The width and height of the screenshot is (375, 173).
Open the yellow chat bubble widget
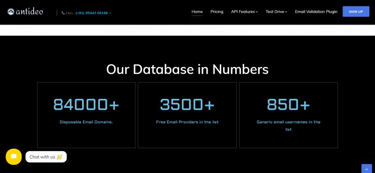click(x=14, y=157)
